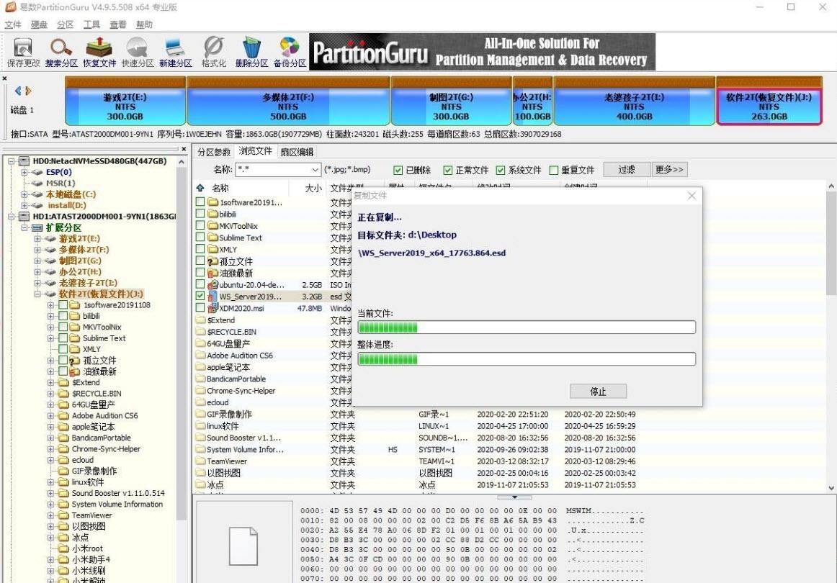
Task: Open the 硬盘 (Disk) menu
Action: [x=39, y=24]
